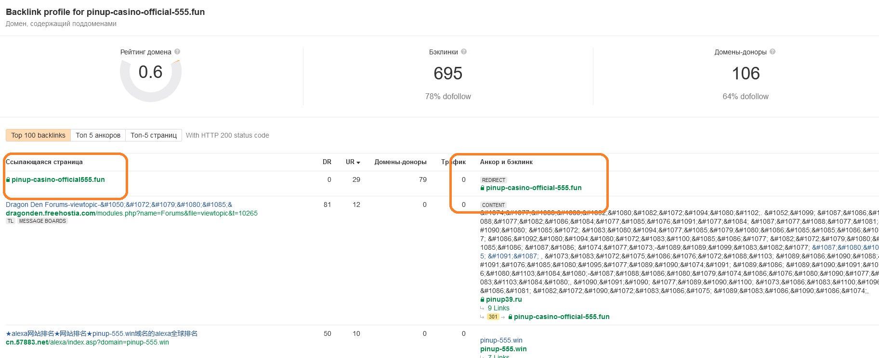This screenshot has height=358, width=879.
Task: Click the 106 referring domains count
Action: [746, 74]
